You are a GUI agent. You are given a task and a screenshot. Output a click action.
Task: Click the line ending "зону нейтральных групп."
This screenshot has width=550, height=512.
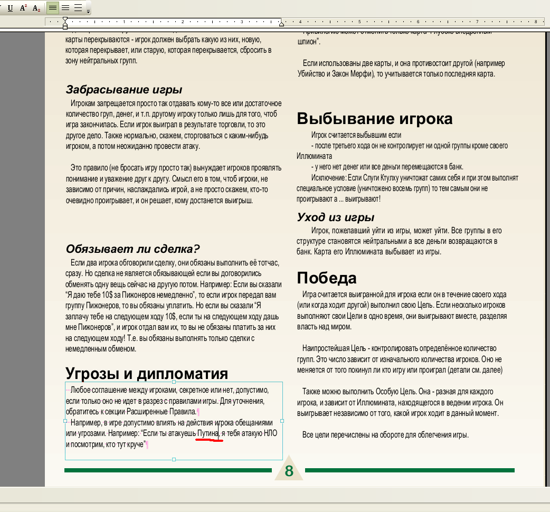pyautogui.click(x=101, y=61)
